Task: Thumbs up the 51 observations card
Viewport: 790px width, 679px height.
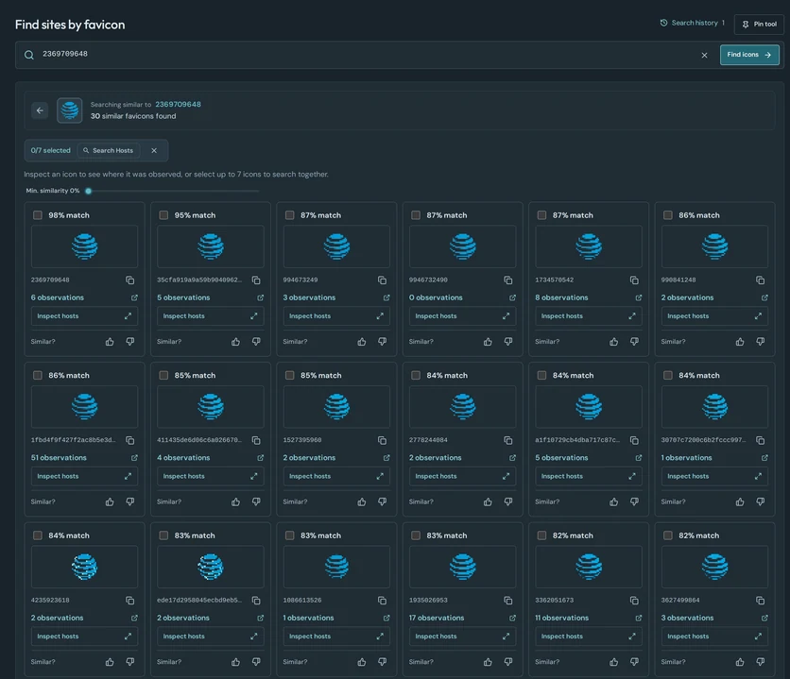Action: [110, 501]
